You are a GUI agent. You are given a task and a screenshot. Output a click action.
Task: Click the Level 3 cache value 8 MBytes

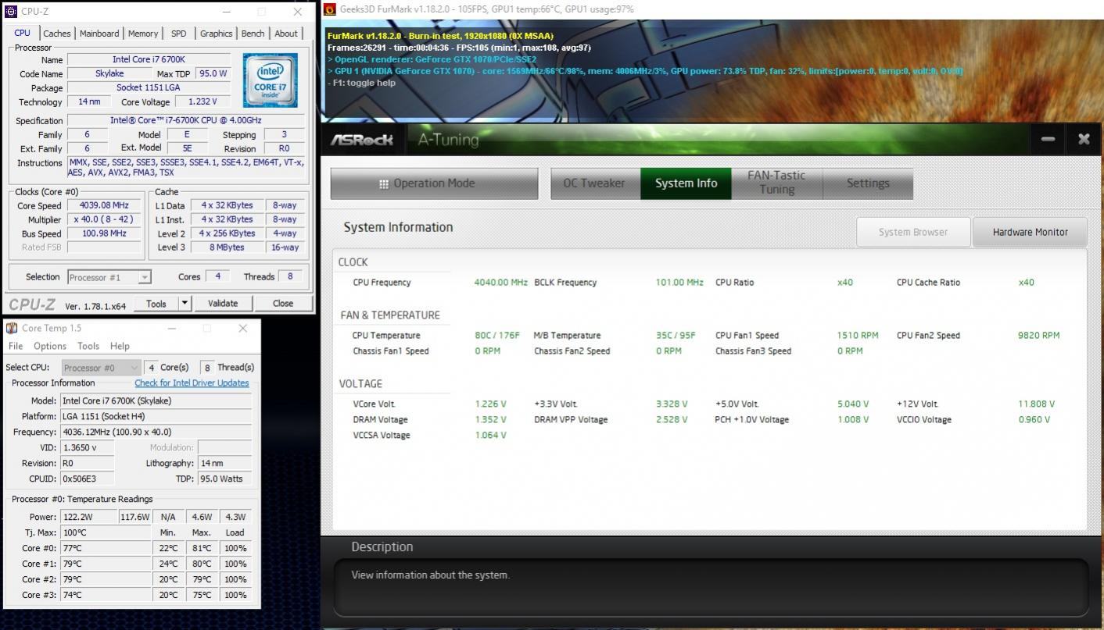(x=227, y=247)
